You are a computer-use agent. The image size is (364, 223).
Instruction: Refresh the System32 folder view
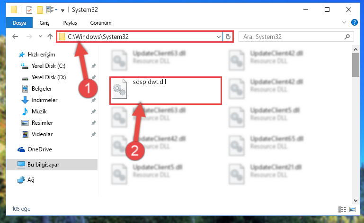pos(228,37)
